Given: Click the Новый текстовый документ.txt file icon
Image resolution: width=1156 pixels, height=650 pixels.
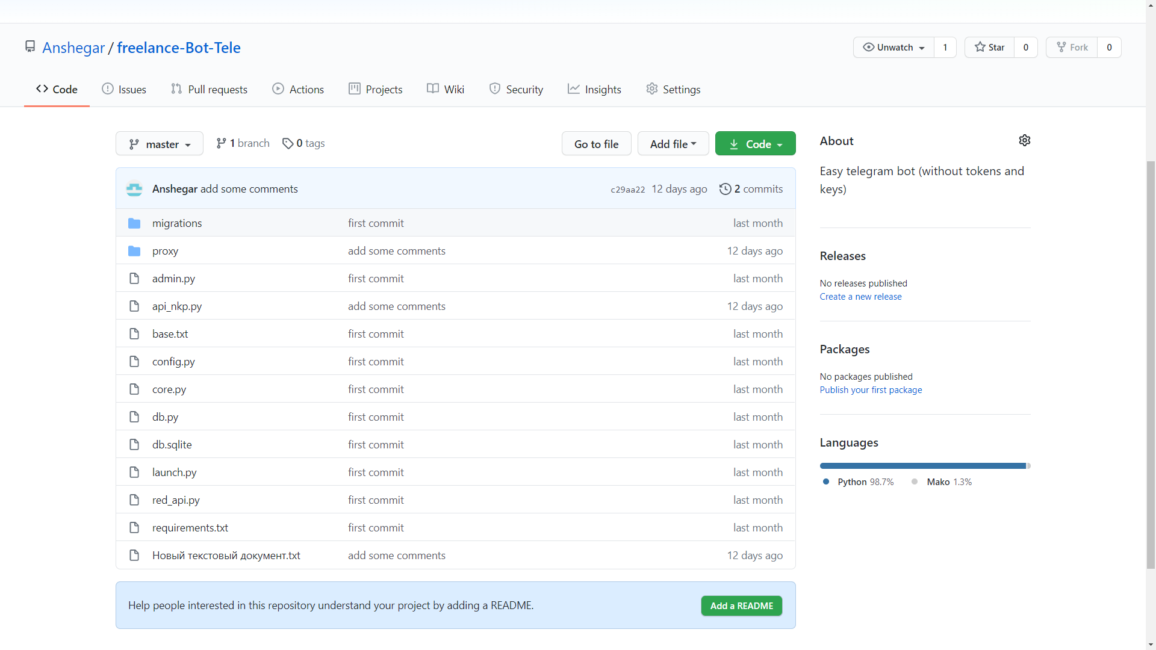Looking at the screenshot, I should coord(134,556).
